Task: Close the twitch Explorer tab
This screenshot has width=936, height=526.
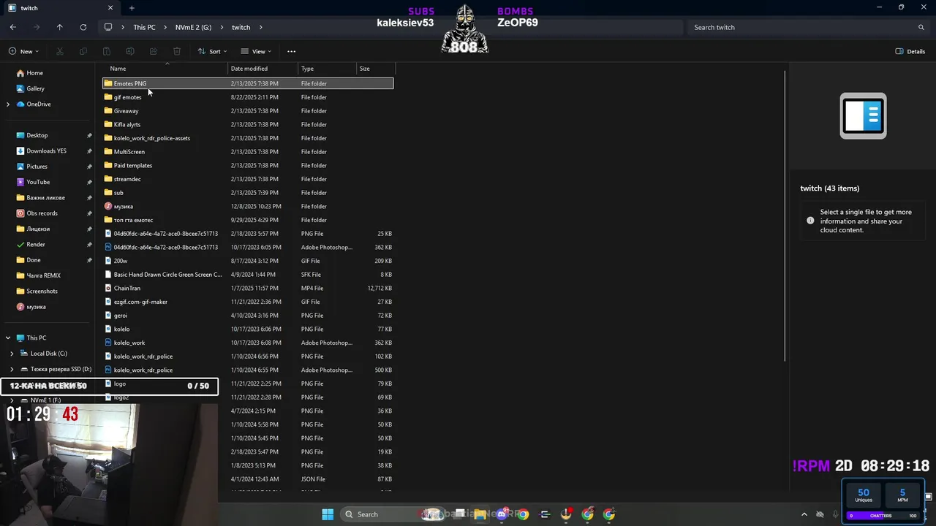Action: tap(110, 8)
